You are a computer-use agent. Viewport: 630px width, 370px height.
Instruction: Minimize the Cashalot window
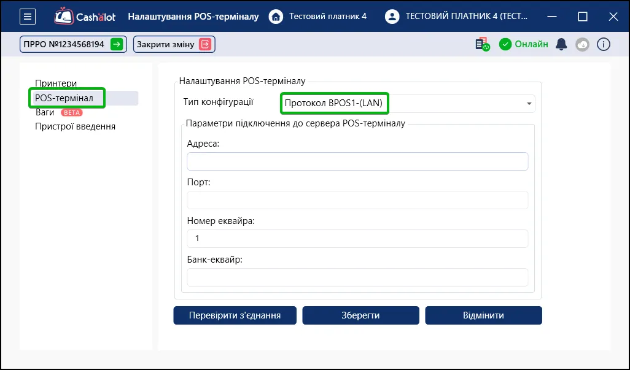(x=552, y=17)
